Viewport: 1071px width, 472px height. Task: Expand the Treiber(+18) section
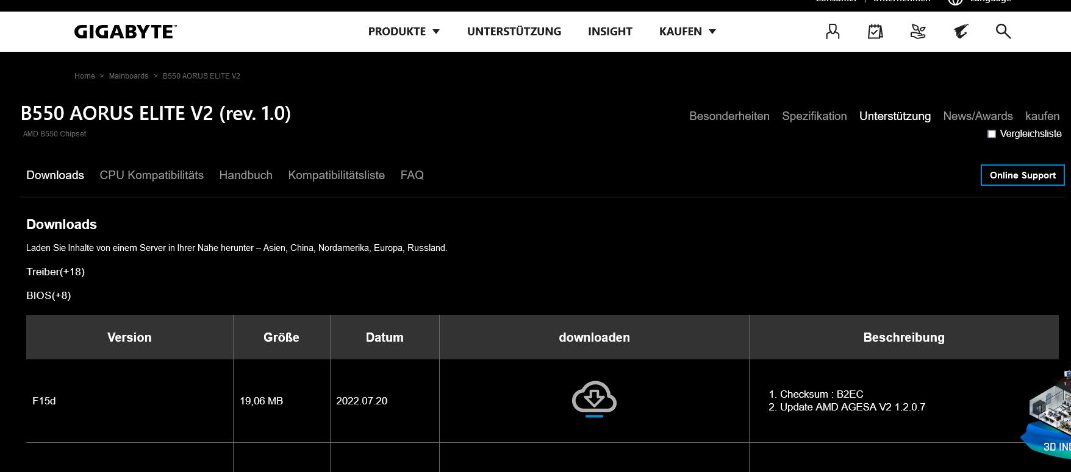pyautogui.click(x=56, y=272)
